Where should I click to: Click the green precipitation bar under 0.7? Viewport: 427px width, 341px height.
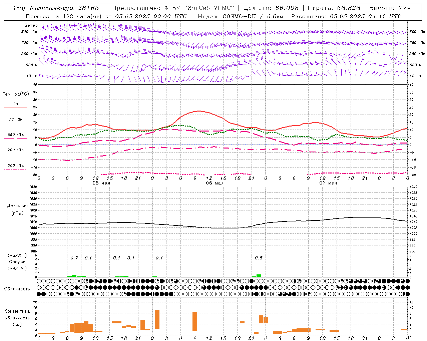(74, 276)
